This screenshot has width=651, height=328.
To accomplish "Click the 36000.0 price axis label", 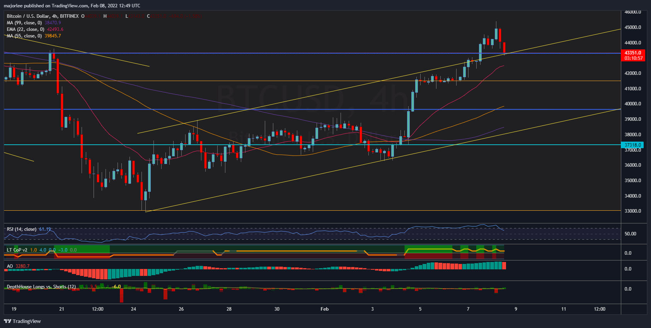I will tap(633, 165).
